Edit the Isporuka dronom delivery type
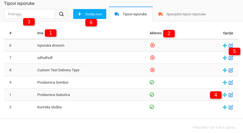Screen dimensions: 243x133 (x=231, y=46)
